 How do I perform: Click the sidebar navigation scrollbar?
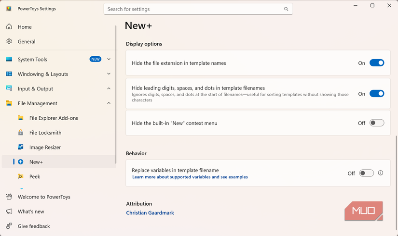click(x=116, y=94)
